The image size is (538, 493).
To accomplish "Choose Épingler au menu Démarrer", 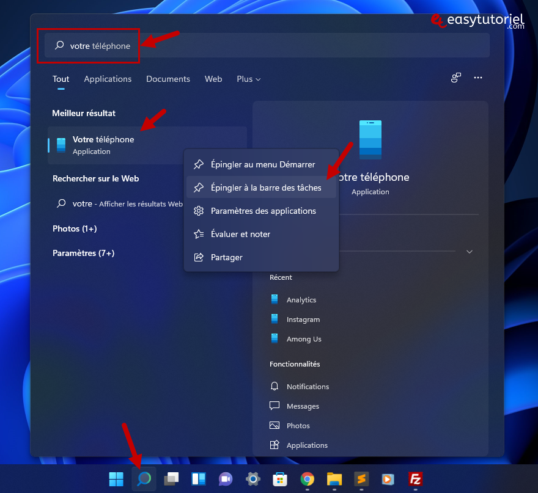I will (261, 164).
